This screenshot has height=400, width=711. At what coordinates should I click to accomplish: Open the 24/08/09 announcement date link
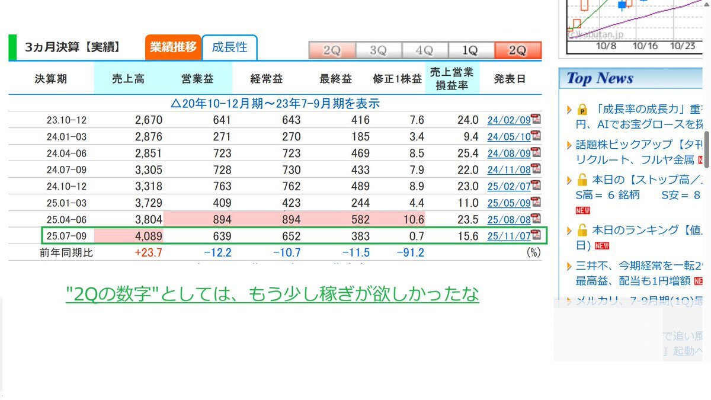(x=508, y=153)
